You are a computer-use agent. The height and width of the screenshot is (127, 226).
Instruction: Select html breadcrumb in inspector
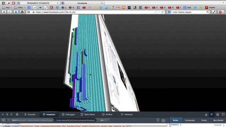32,120
